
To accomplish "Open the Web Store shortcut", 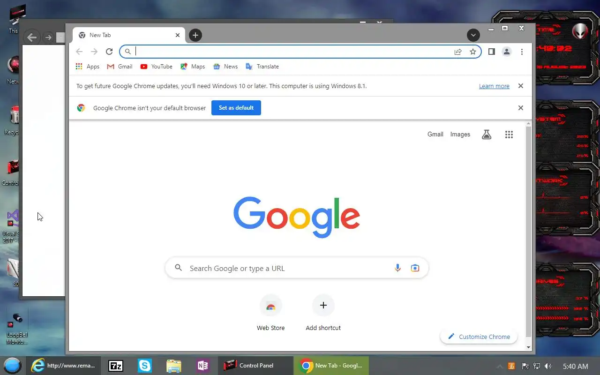I will click(x=270, y=313).
